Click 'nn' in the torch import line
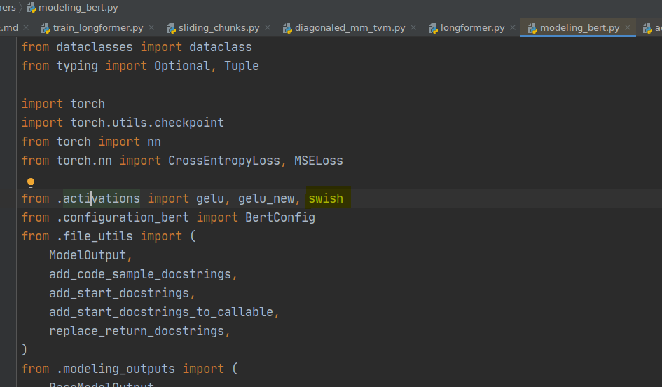 tap(154, 142)
